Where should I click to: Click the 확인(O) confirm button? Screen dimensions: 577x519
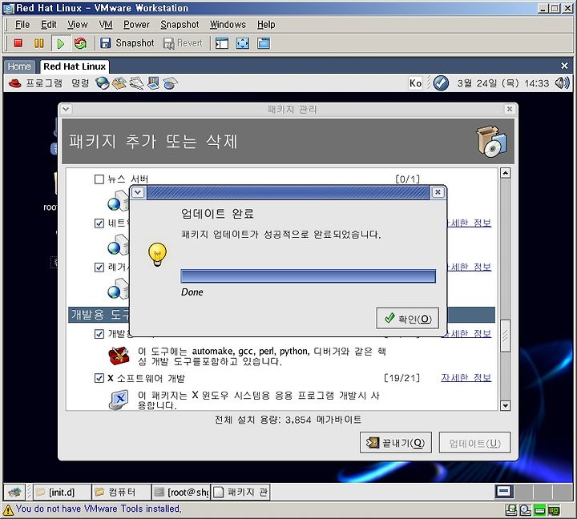pyautogui.click(x=407, y=318)
